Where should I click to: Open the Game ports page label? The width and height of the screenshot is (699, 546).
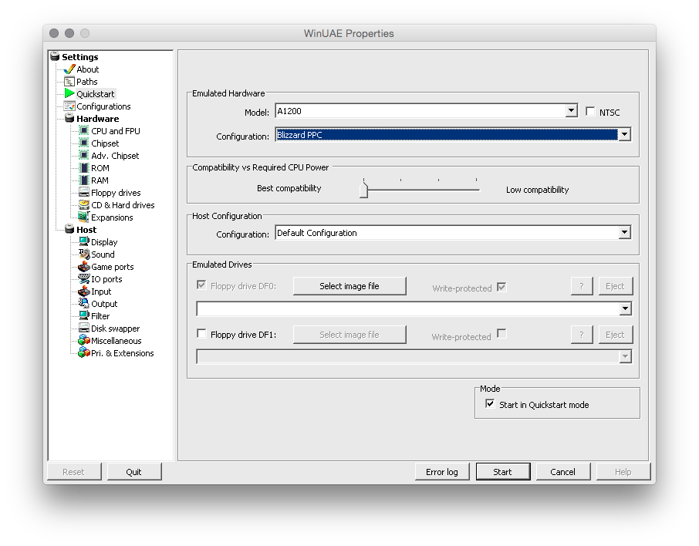(113, 267)
